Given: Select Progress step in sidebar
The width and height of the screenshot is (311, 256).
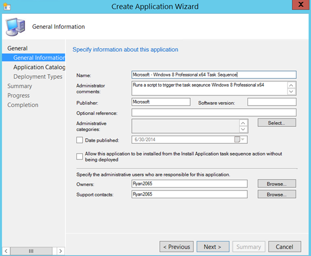Looking at the screenshot, I should (x=19, y=95).
